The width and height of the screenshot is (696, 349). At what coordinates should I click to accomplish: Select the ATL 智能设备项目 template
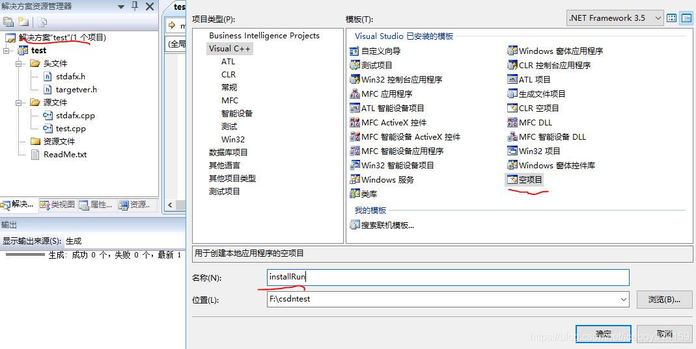pos(387,108)
